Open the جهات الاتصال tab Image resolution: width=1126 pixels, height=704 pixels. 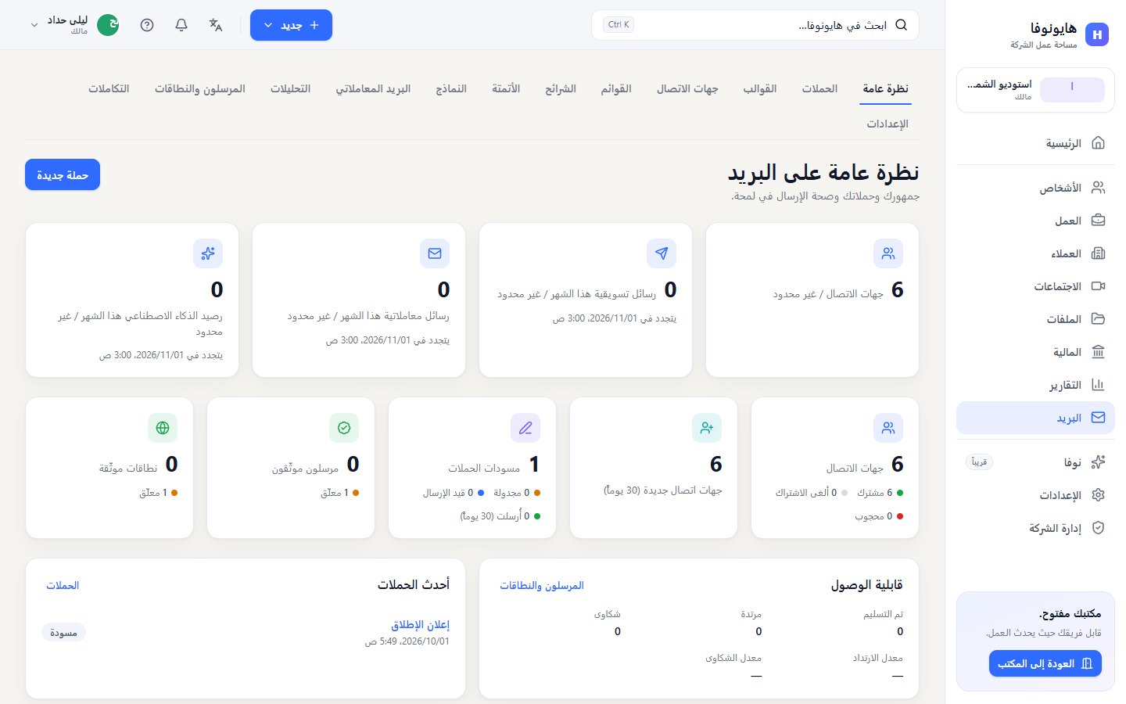687,88
